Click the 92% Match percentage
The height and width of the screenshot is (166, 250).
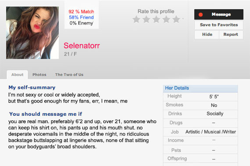[x=81, y=12]
